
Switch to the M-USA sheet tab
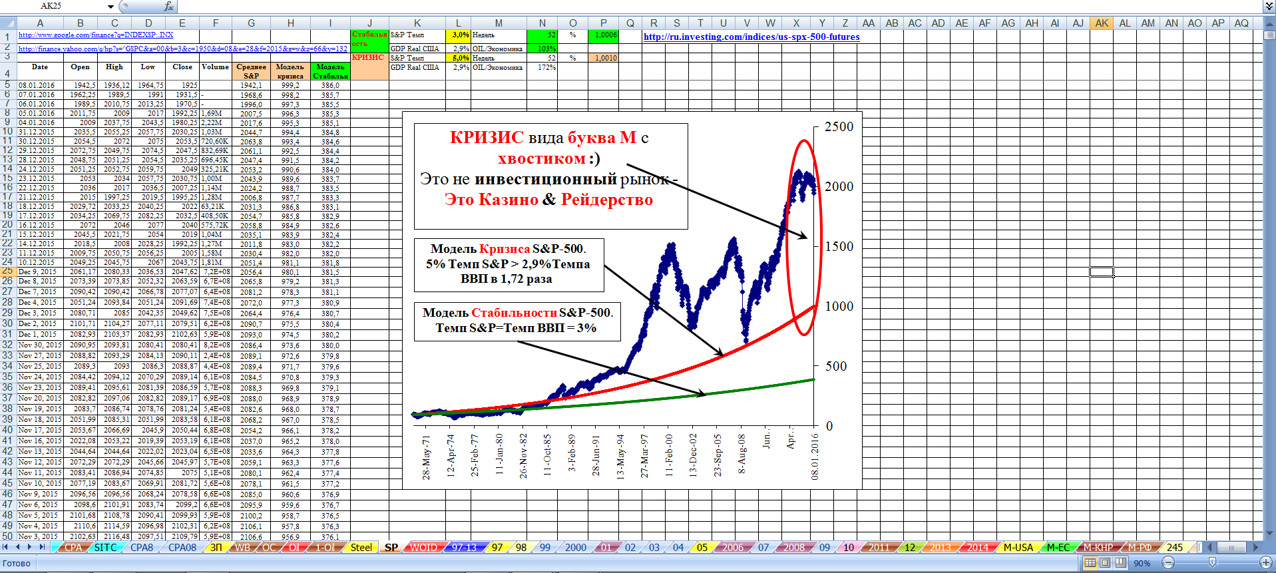(1018, 548)
